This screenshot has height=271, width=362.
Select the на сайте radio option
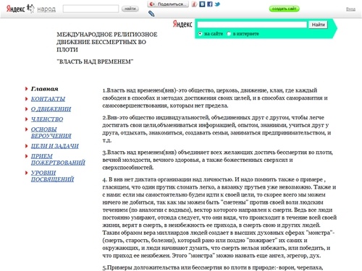200,34
